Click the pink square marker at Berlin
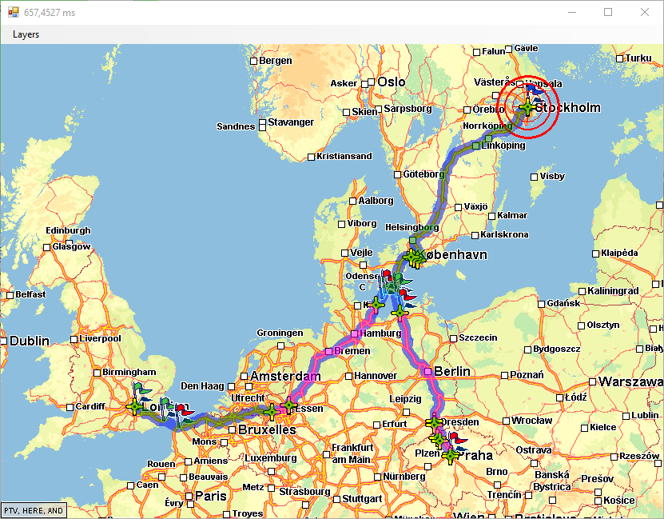Image resolution: width=664 pixels, height=519 pixels. click(x=427, y=372)
